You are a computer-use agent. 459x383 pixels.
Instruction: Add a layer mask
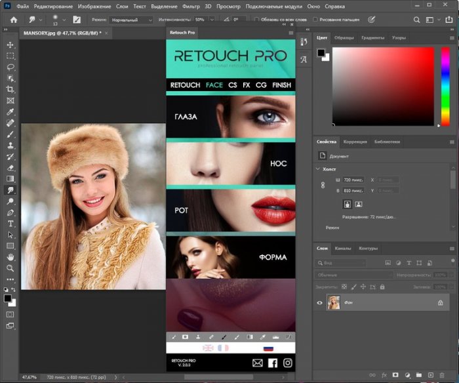coord(395,374)
